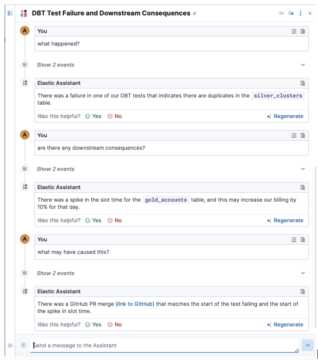Select the conversation title text
The image size is (318, 360).
[x=110, y=13]
